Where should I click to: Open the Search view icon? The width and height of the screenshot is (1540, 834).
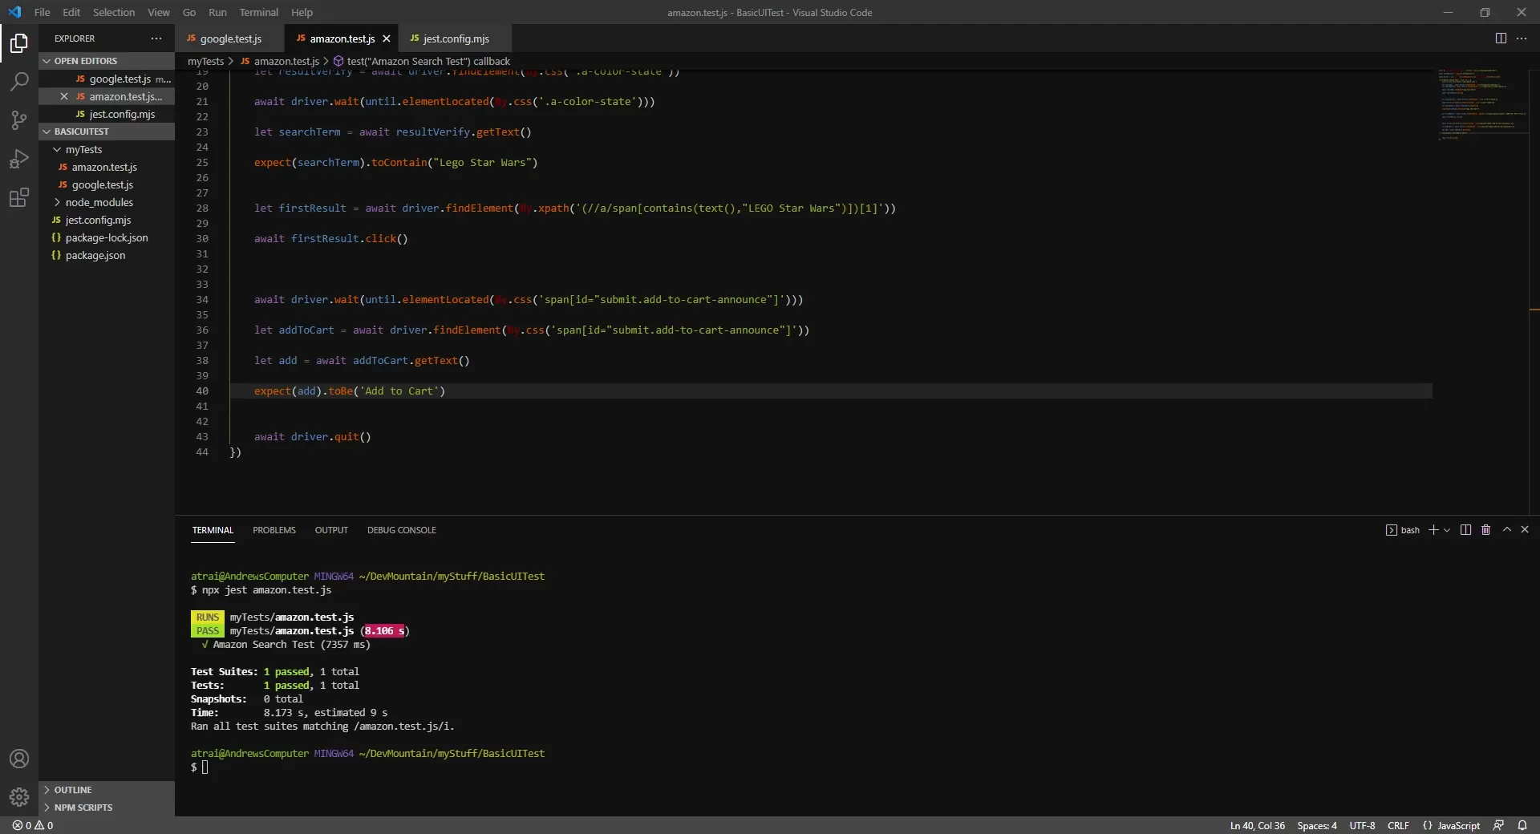[x=19, y=81]
